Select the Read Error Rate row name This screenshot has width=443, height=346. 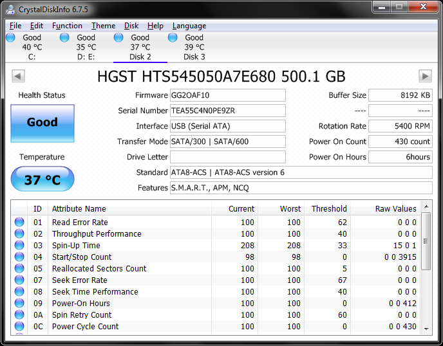80,222
